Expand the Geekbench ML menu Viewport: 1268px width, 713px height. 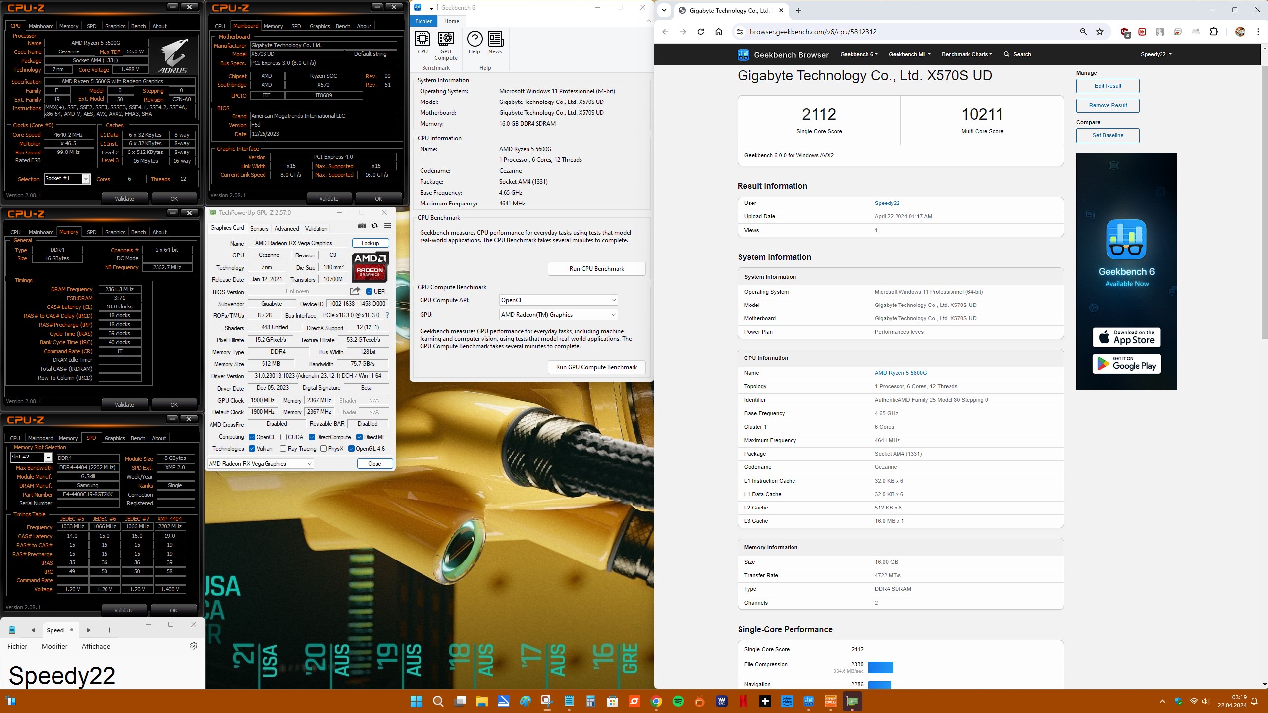tap(909, 54)
